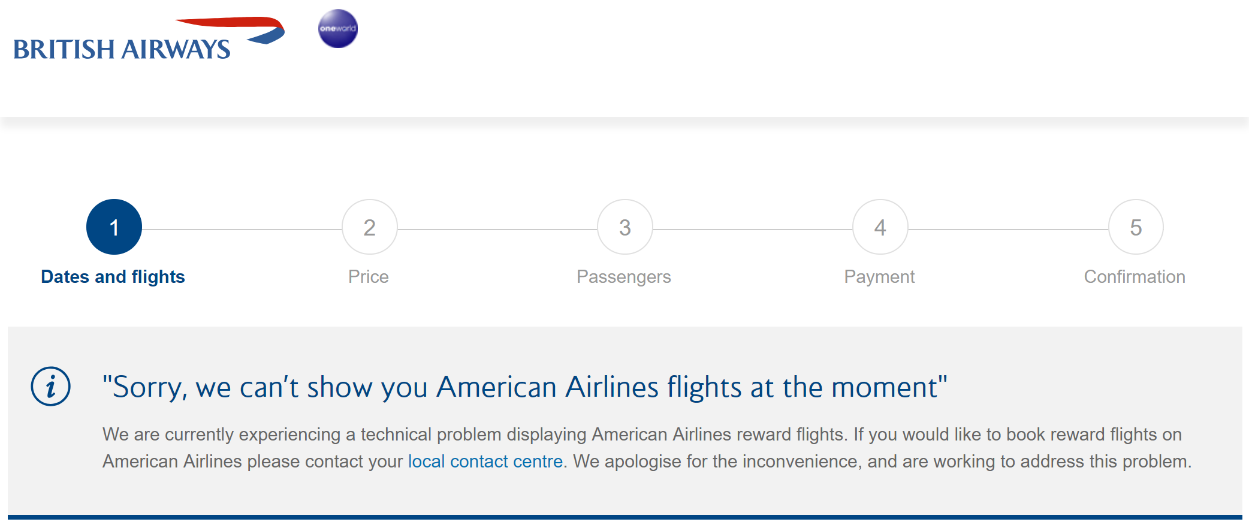This screenshot has height=528, width=1249.
Task: Switch to the Price step label
Action: coord(369,277)
